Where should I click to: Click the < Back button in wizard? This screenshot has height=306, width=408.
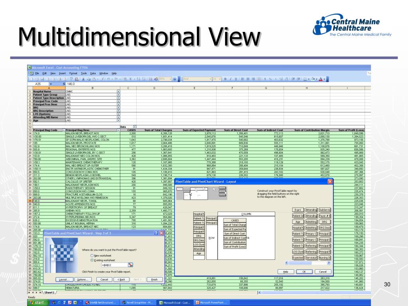121,279
